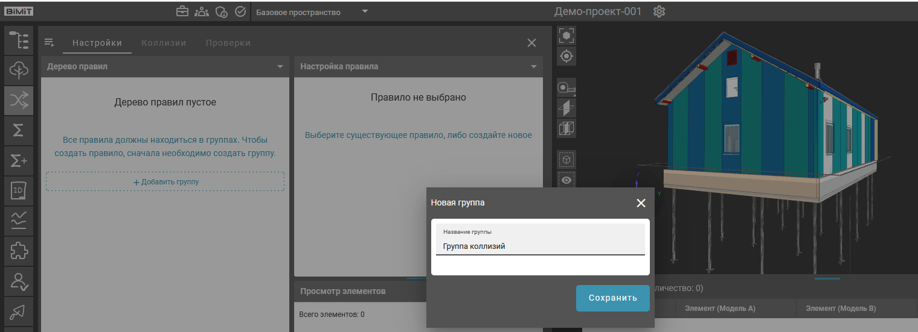The image size is (918, 332).
Task: Expand the Настройка правила panel arrow
Action: point(534,67)
